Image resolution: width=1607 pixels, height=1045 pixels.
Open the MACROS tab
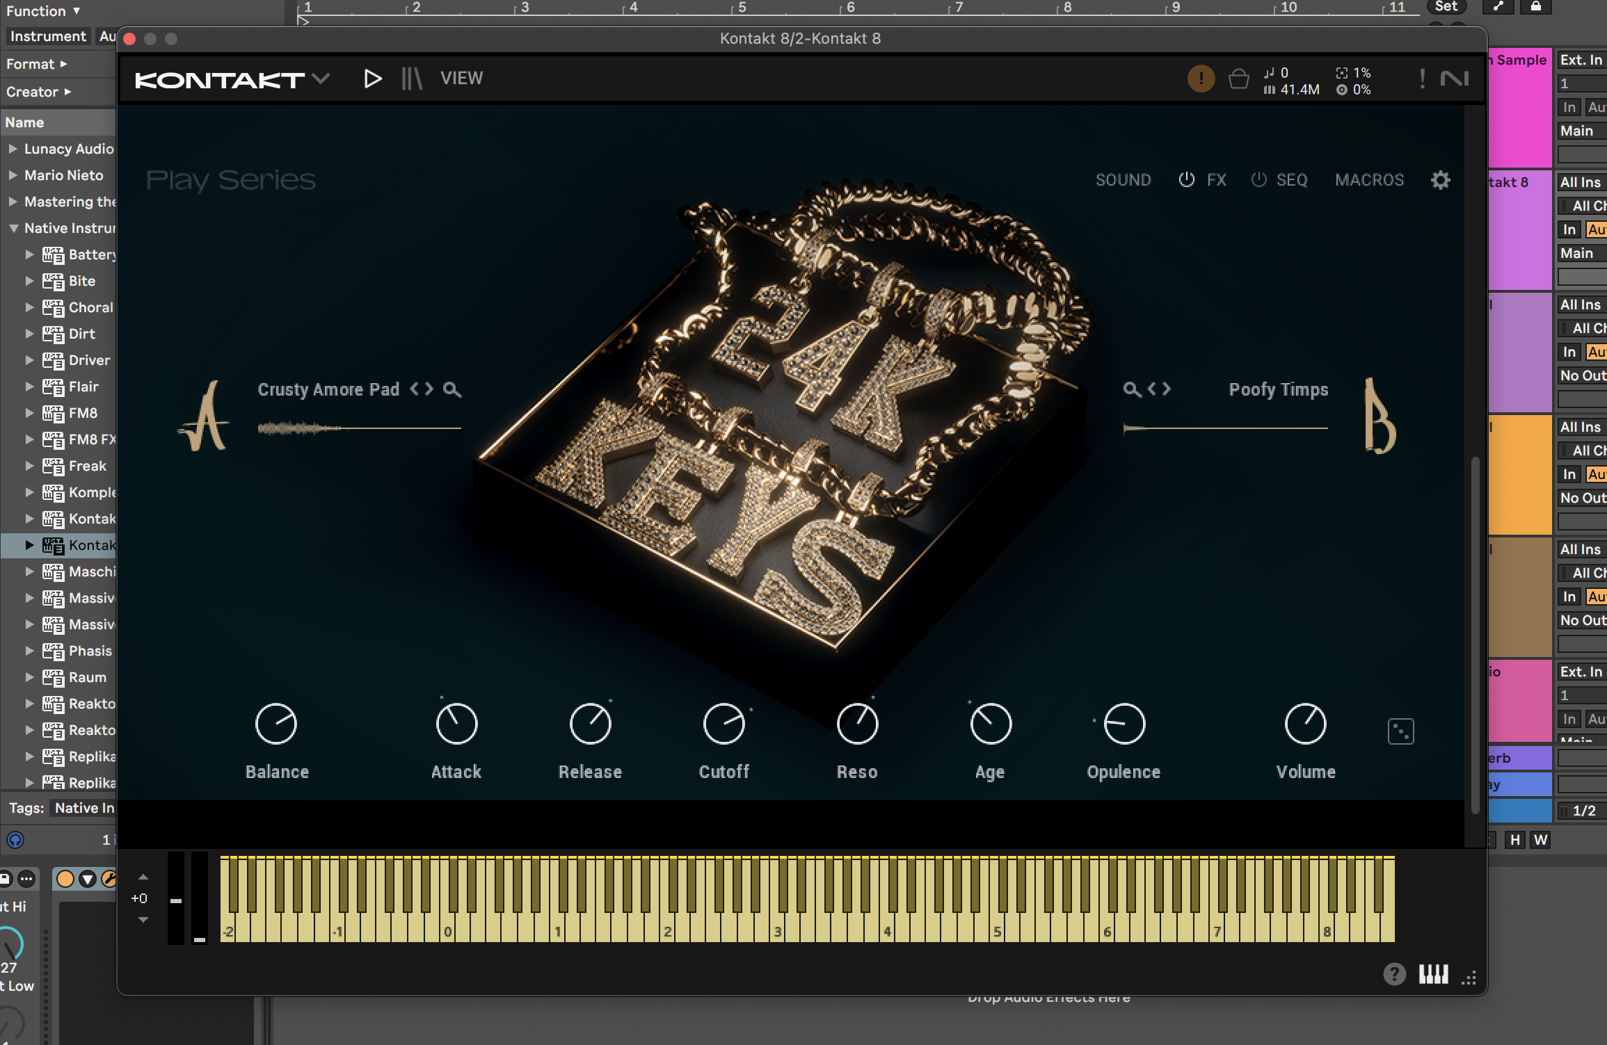(1369, 180)
